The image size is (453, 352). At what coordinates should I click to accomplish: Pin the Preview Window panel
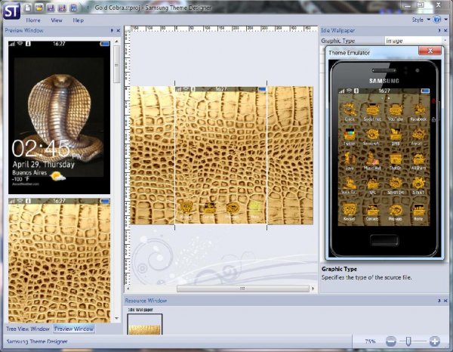(x=112, y=31)
